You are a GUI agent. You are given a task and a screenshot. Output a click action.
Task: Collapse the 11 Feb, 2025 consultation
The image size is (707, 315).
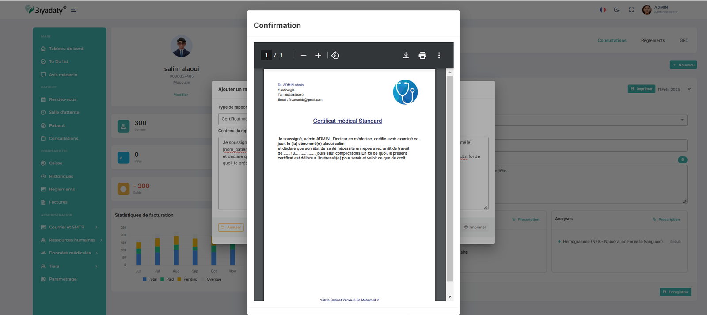[x=689, y=89]
